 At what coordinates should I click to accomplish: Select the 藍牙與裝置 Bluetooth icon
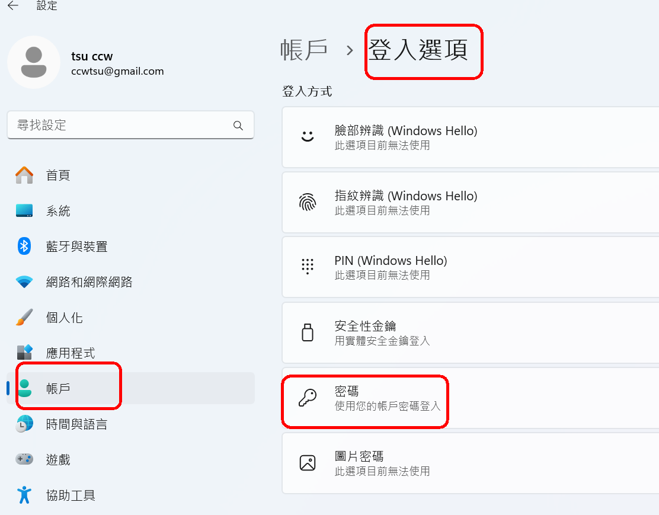point(24,247)
